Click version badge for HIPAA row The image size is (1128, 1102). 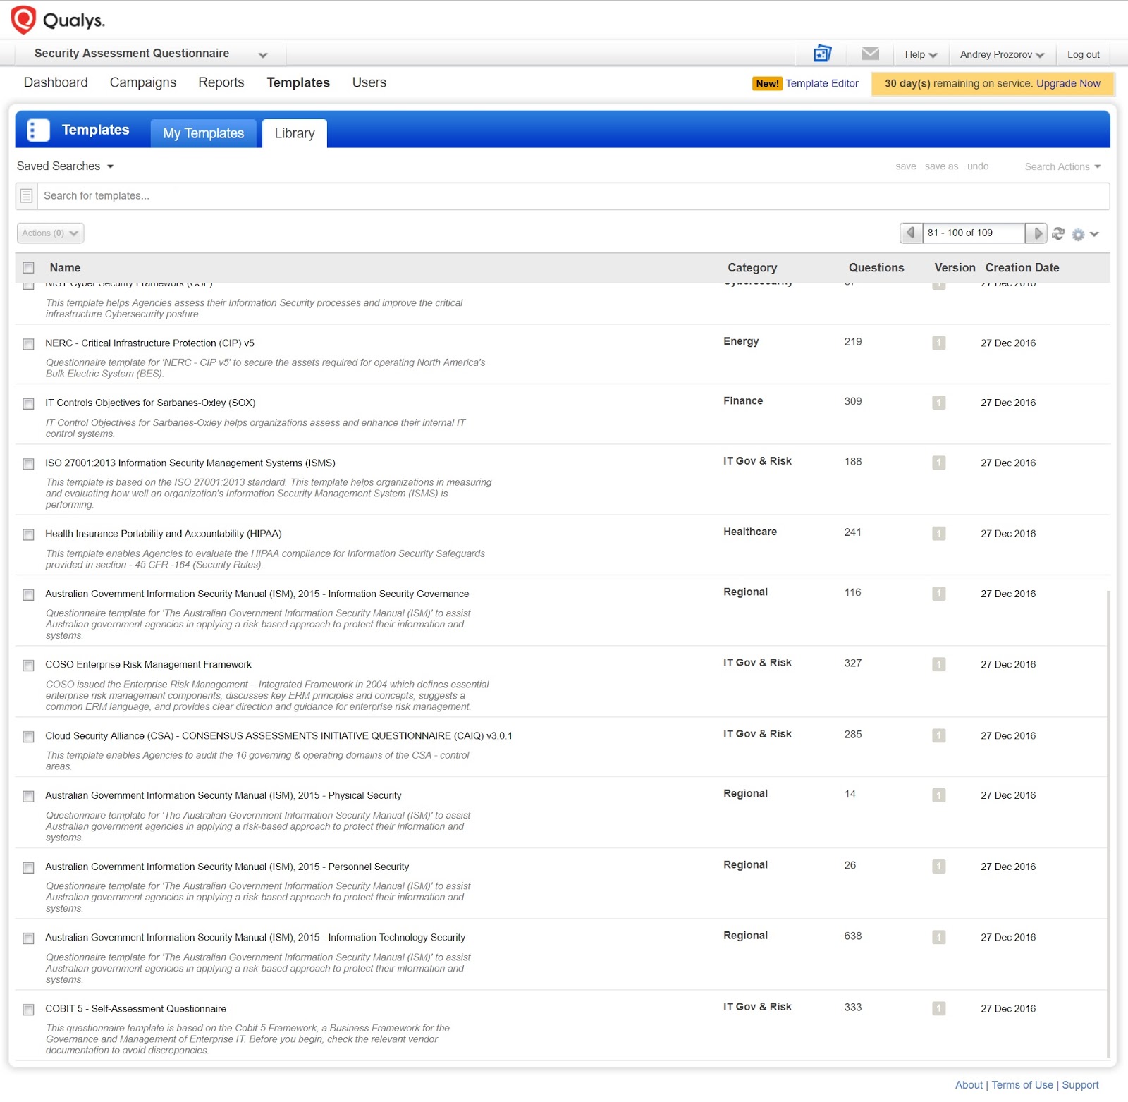tap(938, 534)
